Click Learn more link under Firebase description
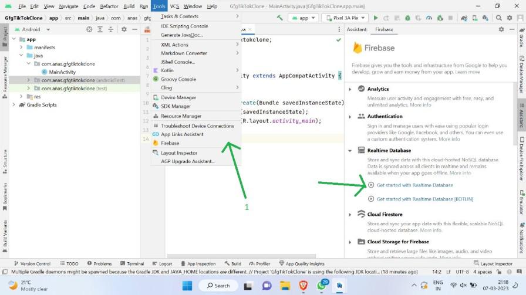The width and height of the screenshot is (526, 295). [x=467, y=72]
